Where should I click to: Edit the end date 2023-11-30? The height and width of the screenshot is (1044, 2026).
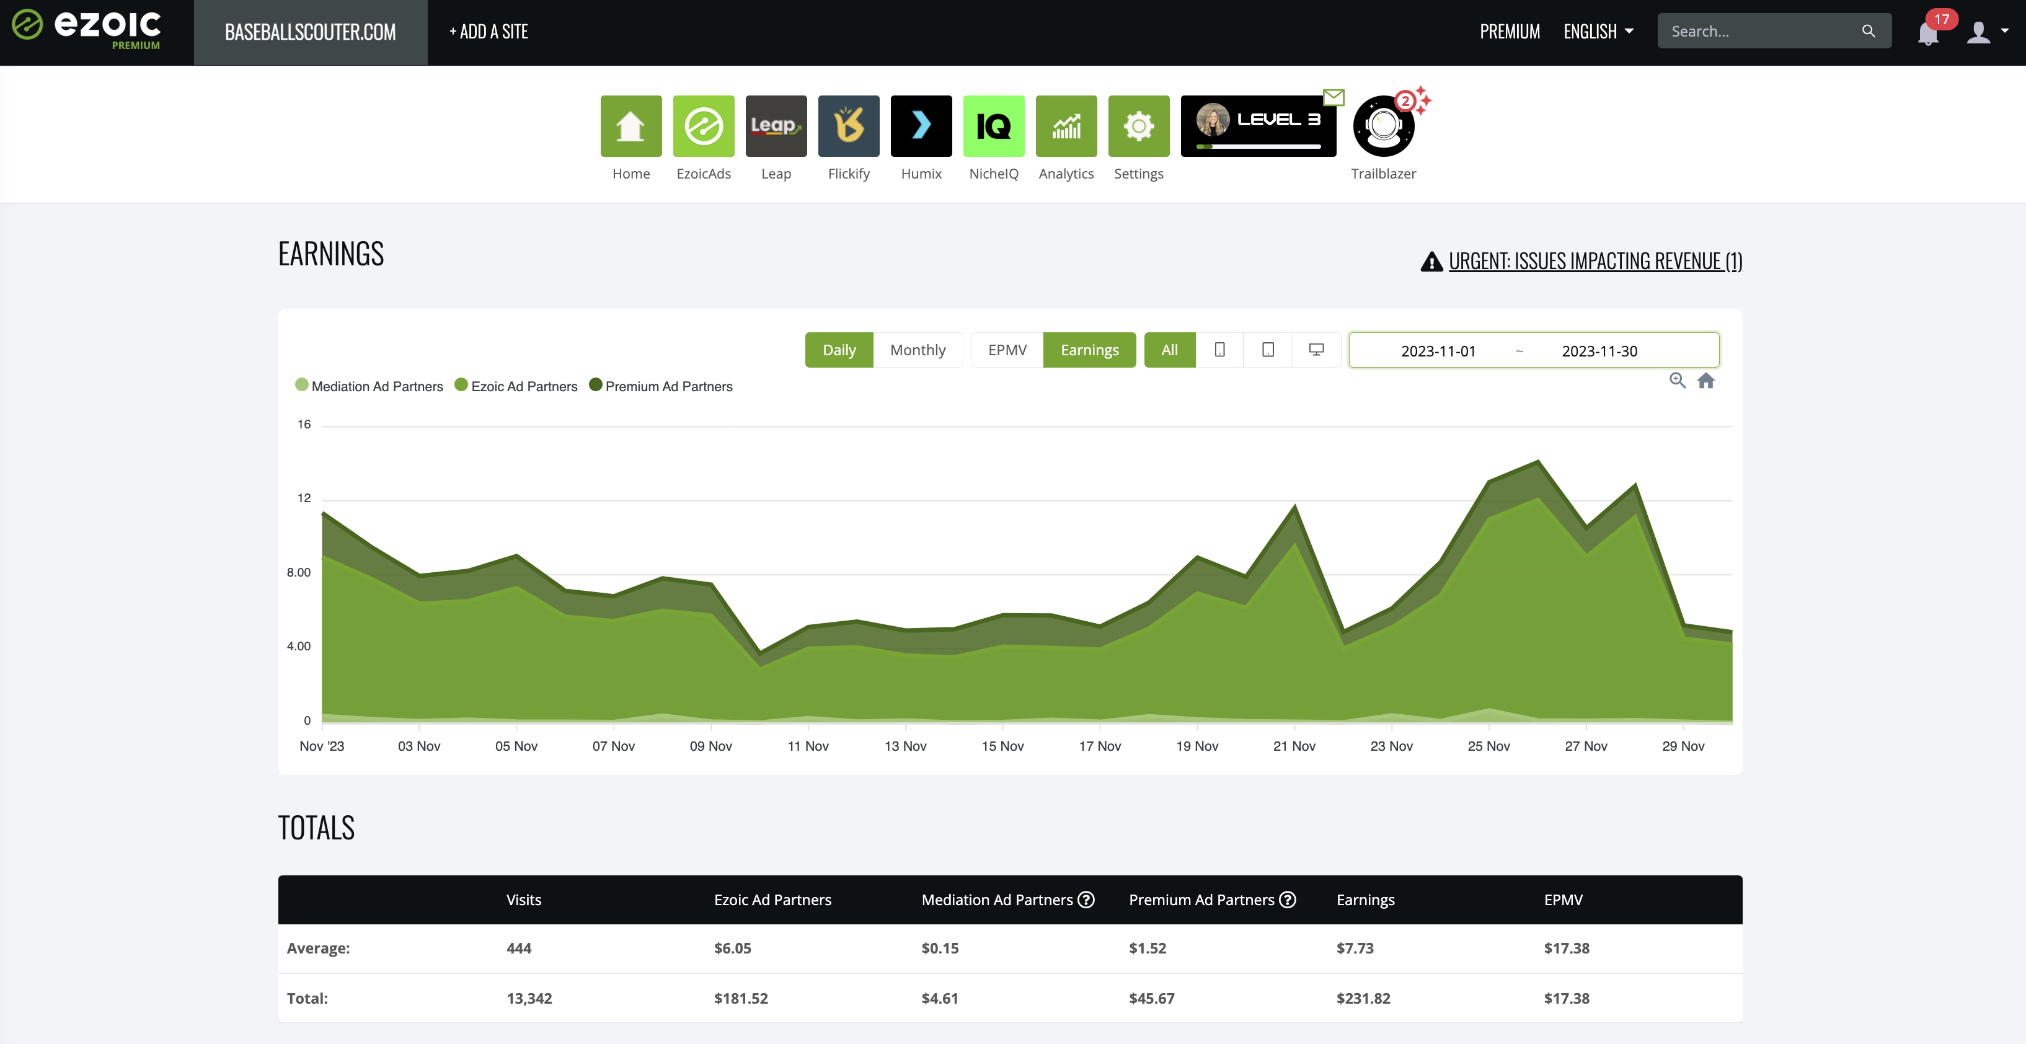pos(1599,351)
